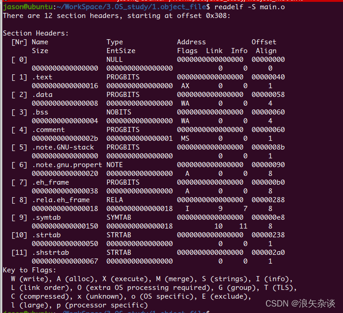This screenshot has width=343, height=313.
Task: Click 'W (write)' in the flags key
Action: (x=30, y=279)
